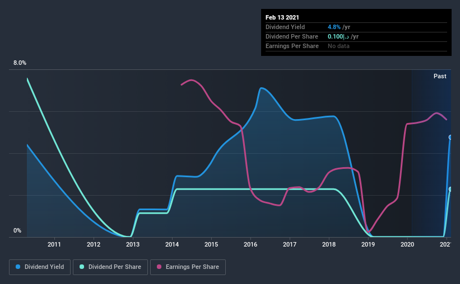Click the 8.0% y-axis label
Image resolution: width=460 pixels, height=284 pixels.
coord(20,63)
